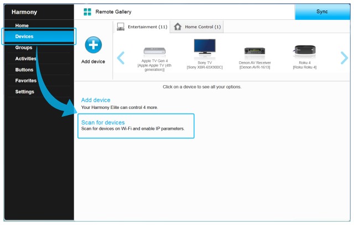Click the Sync button
This screenshot has height=225, width=354.
click(x=322, y=12)
